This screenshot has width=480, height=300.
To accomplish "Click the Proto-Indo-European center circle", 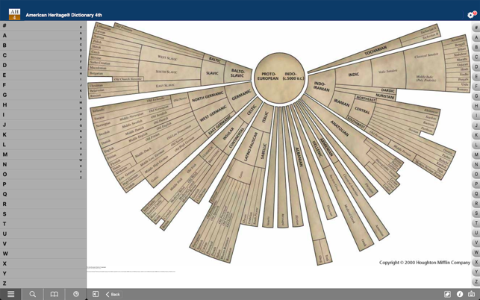I will coord(279,76).
